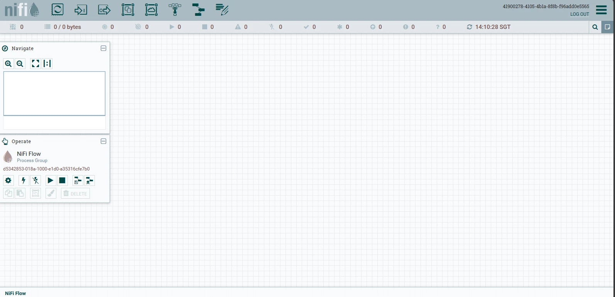615x297 pixels.
Task: Select the Template toolbar icon
Action: [198, 10]
